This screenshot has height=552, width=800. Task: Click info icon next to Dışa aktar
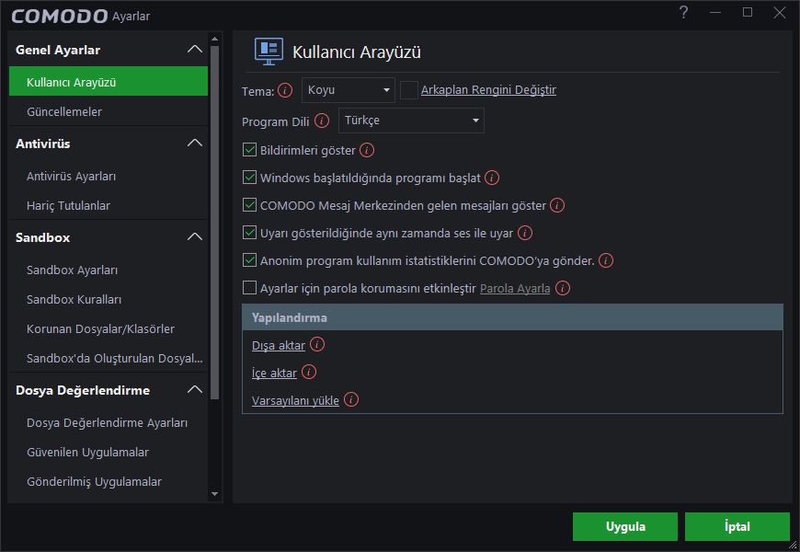(317, 345)
